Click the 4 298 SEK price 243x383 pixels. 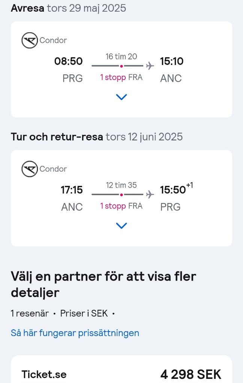pyautogui.click(x=191, y=374)
